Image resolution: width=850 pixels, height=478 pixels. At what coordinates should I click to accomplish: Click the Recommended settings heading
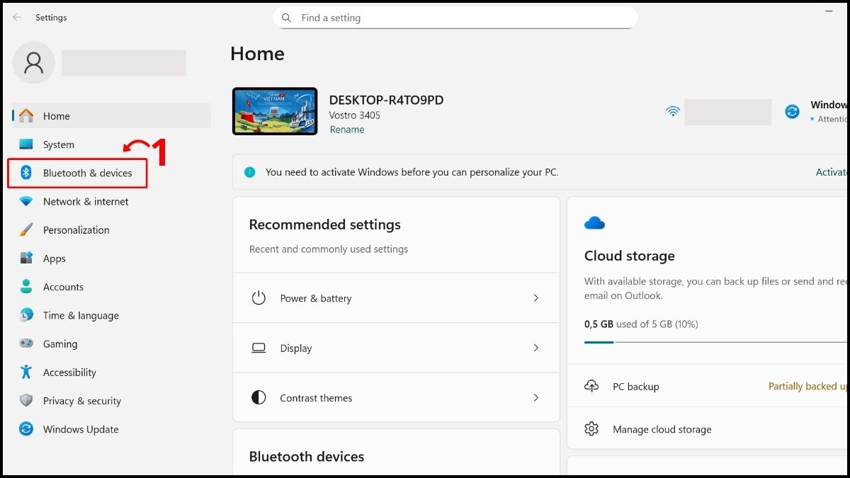pyautogui.click(x=325, y=224)
